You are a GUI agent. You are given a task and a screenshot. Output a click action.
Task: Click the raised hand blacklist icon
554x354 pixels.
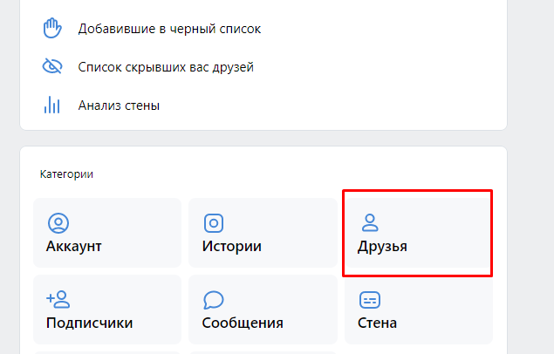[52, 28]
